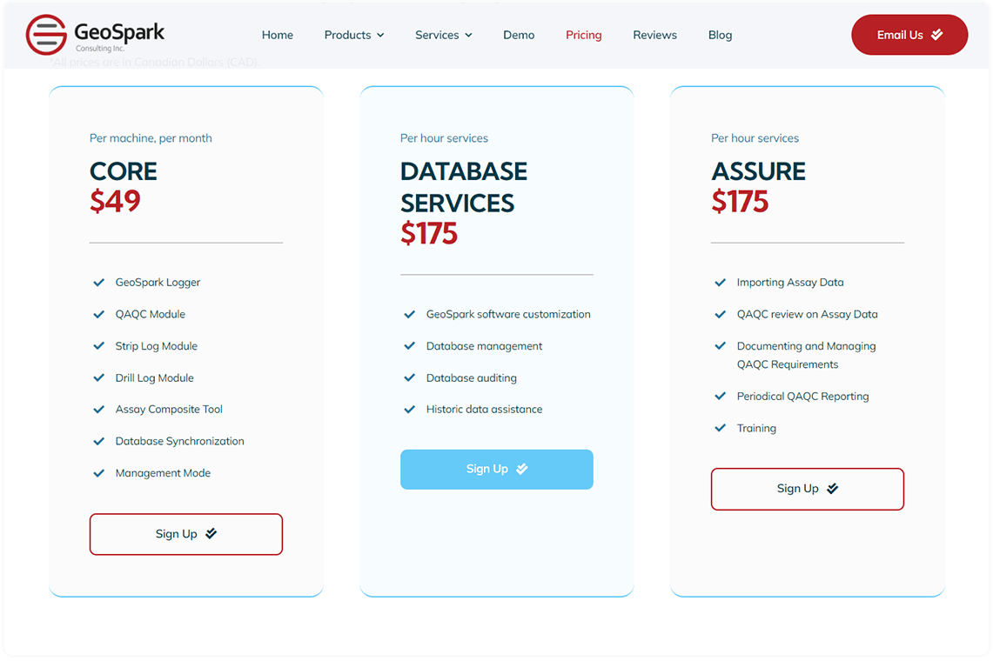Image resolution: width=993 pixels, height=661 pixels.
Task: Click the checkmark beside QAQC Module
Action: 99,314
